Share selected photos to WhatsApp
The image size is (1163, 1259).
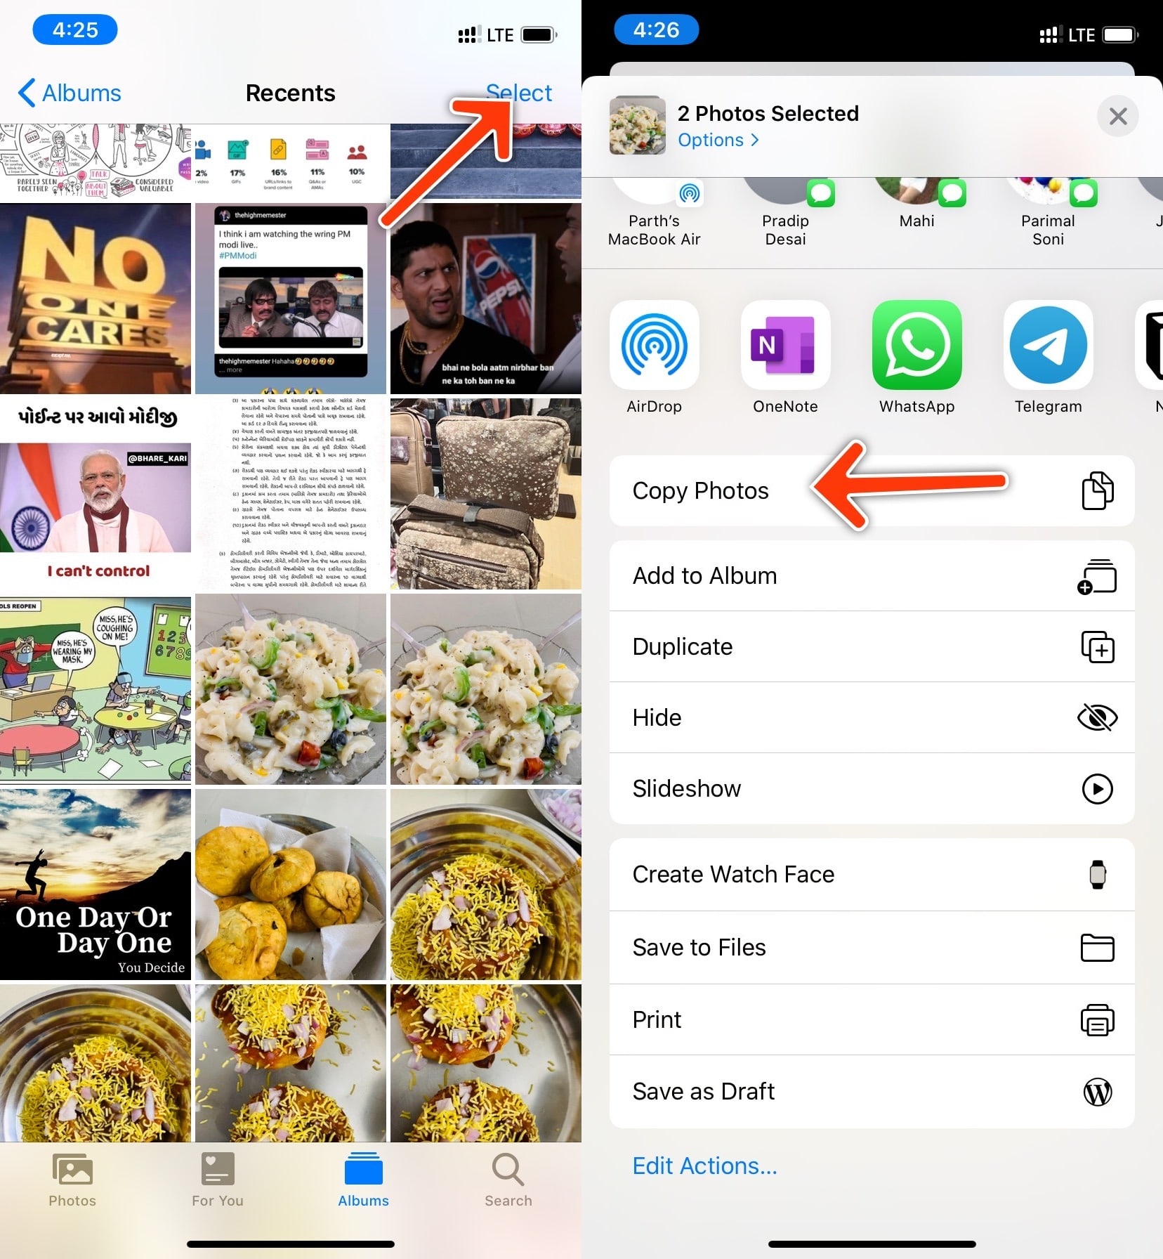coord(916,358)
